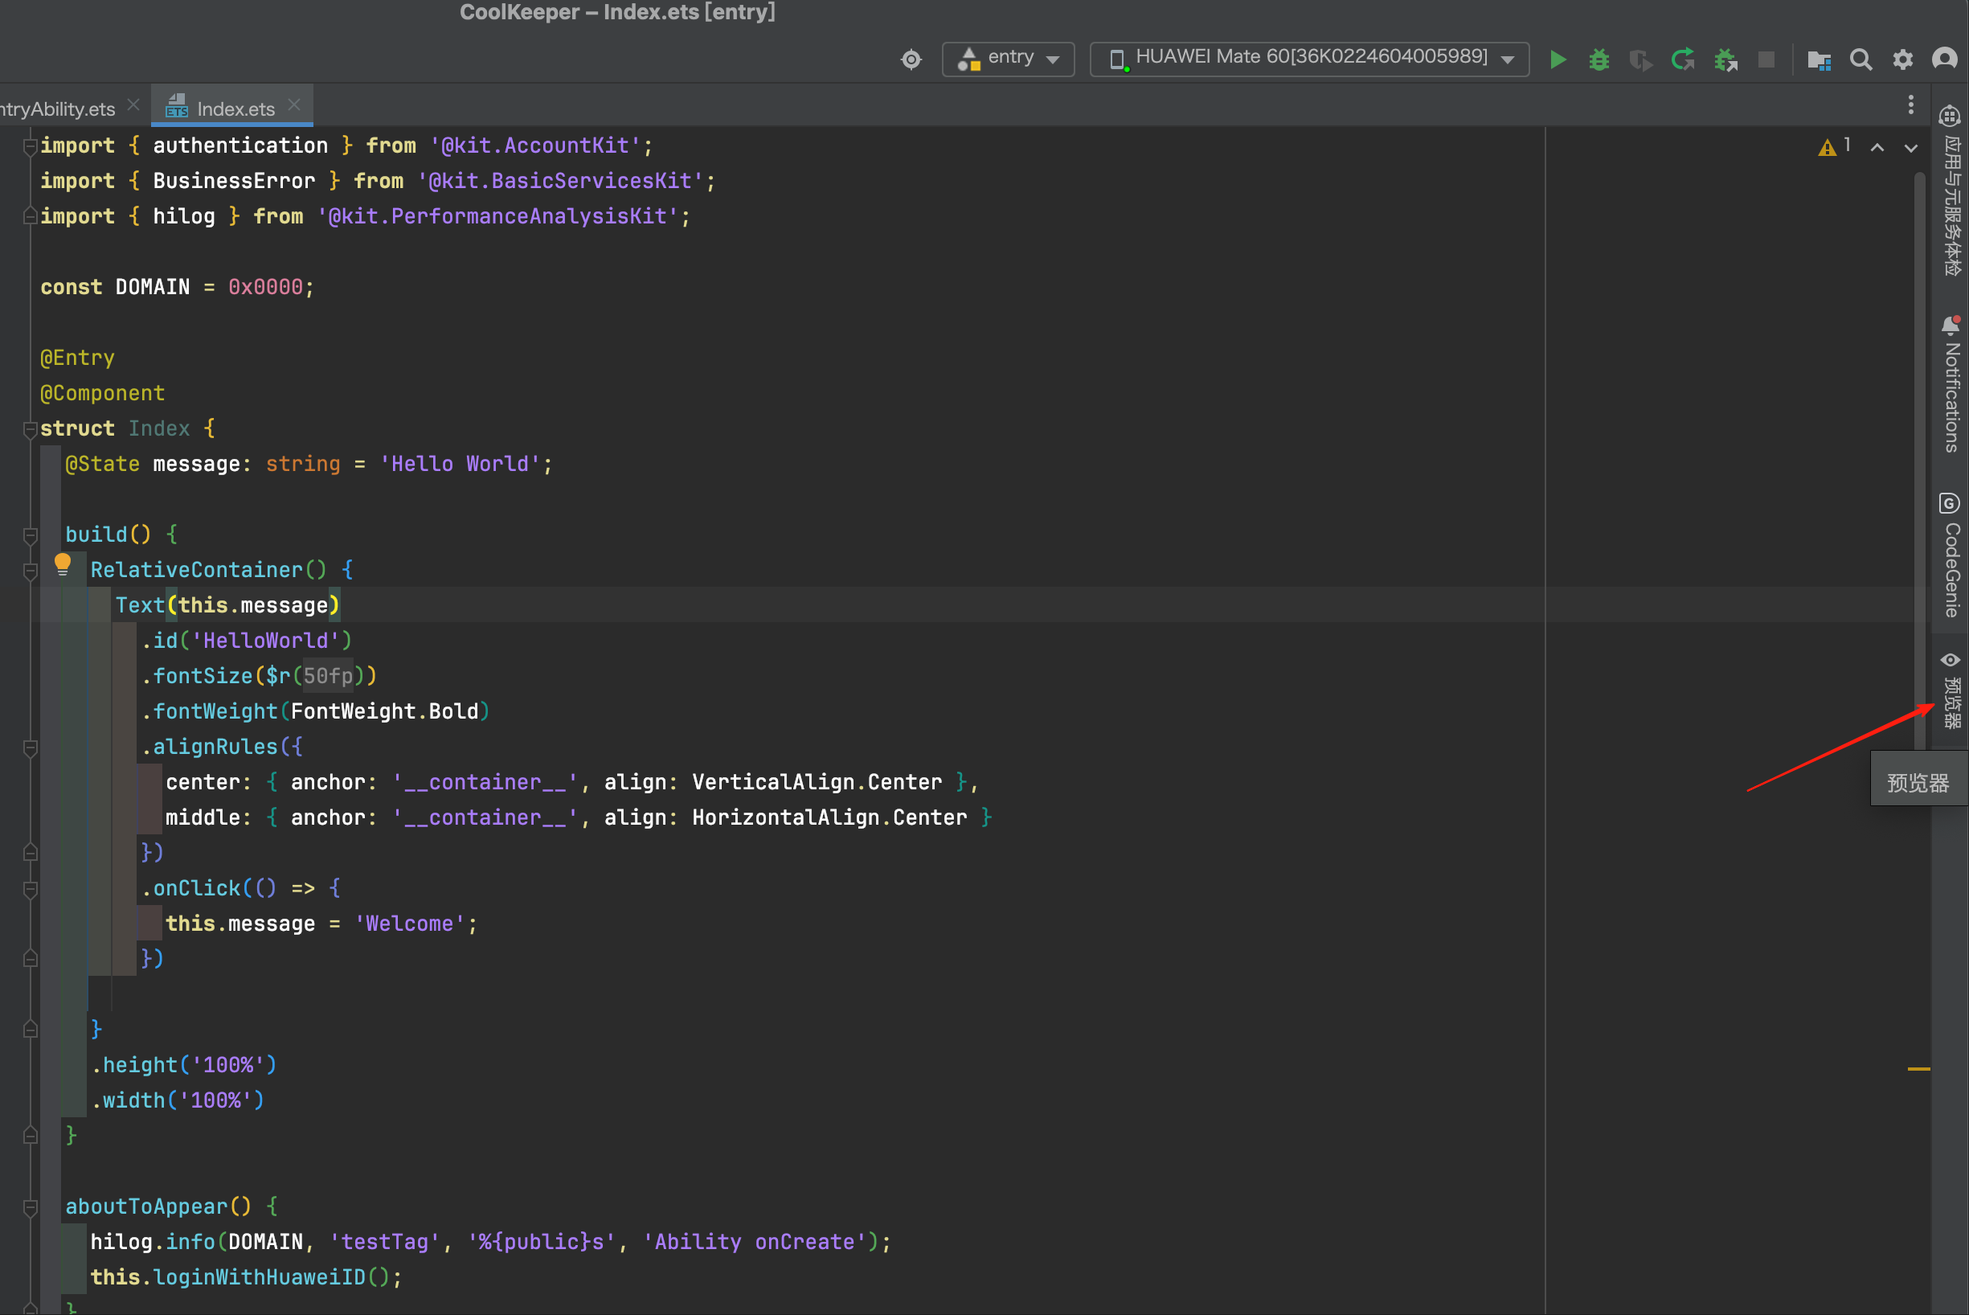This screenshot has width=1969, height=1315.
Task: Open the account profile avatar icon
Action: (1945, 59)
